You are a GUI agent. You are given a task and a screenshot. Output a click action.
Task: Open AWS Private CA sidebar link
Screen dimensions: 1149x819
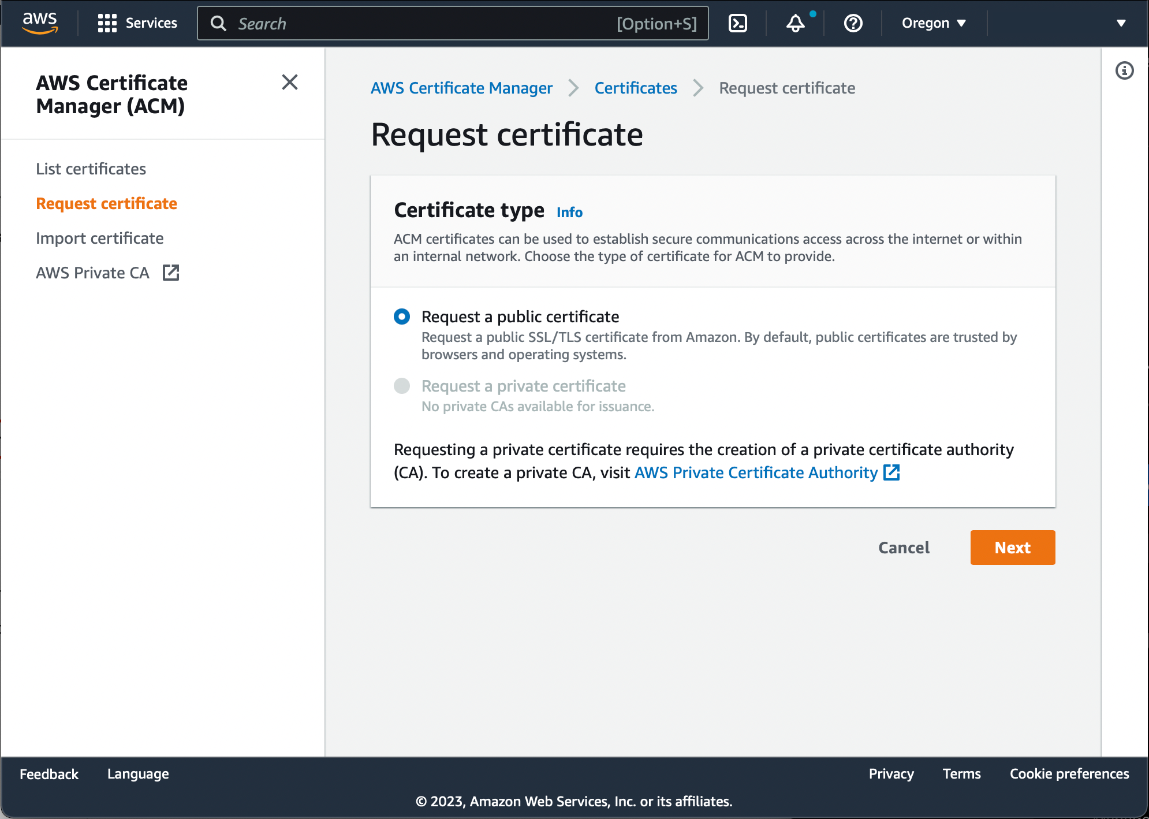point(93,273)
